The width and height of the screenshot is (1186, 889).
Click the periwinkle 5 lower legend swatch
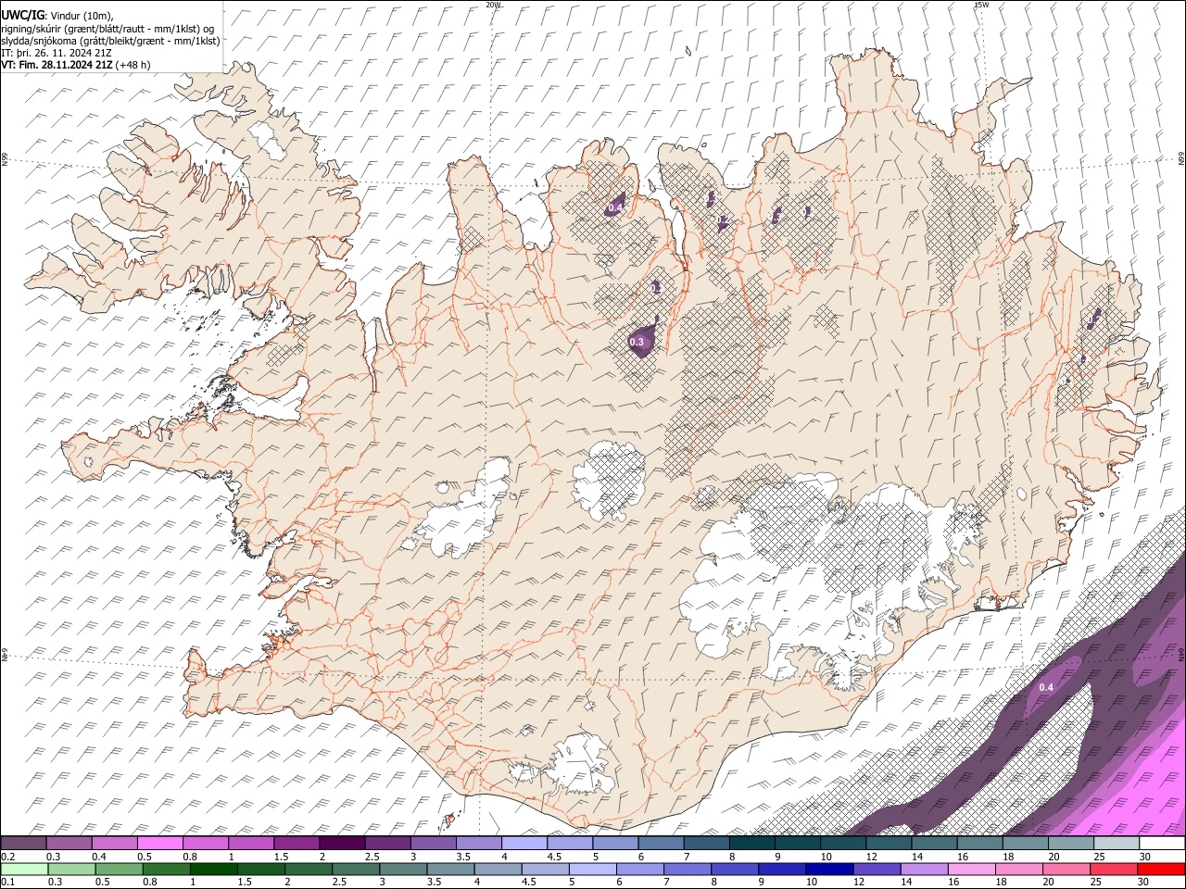pyautogui.click(x=593, y=869)
